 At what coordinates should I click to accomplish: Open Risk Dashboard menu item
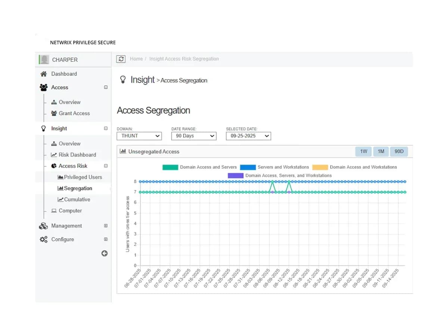click(77, 155)
